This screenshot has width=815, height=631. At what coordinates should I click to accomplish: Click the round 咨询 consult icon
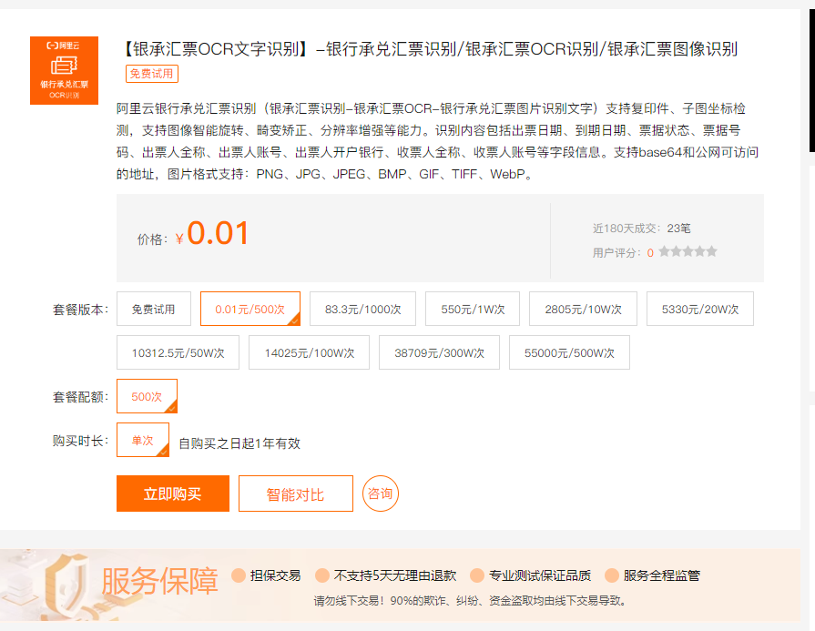[381, 494]
